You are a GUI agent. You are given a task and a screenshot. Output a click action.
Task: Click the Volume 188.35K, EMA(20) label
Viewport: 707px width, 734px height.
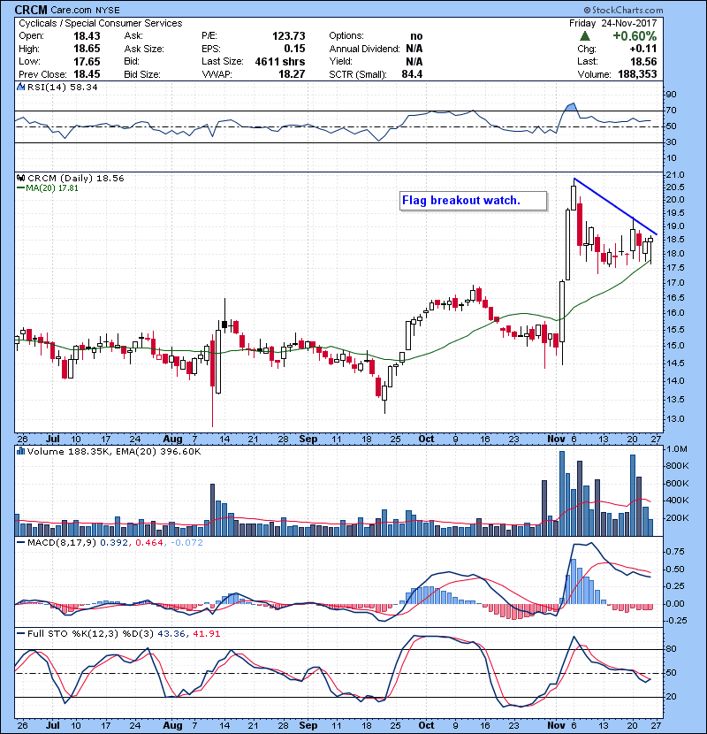click(114, 452)
